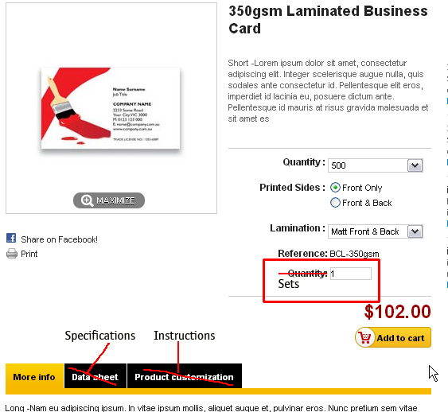Open the Product customization tab
Screen dimensions: 448x412
tap(185, 377)
